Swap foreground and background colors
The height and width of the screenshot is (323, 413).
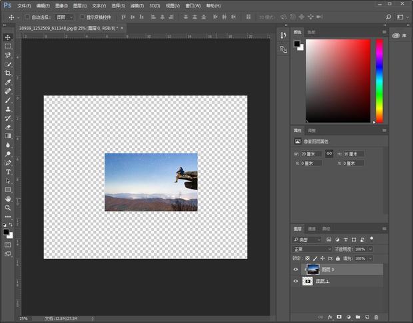coord(11,225)
